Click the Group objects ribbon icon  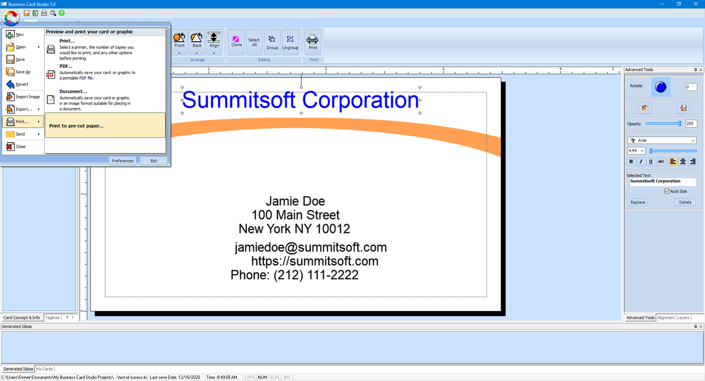point(272,42)
